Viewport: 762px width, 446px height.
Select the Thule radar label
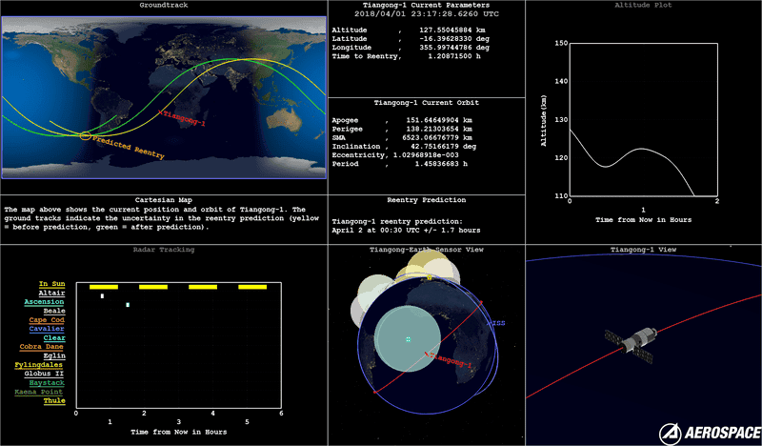click(54, 401)
